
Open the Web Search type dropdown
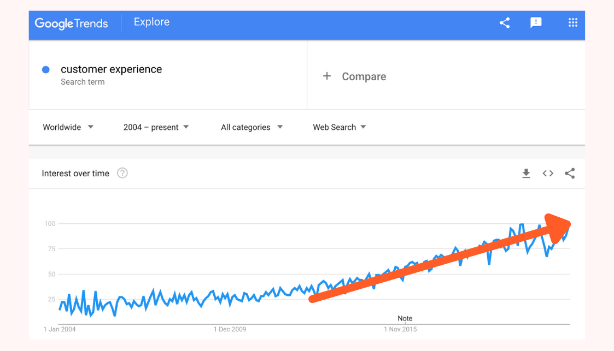(339, 127)
